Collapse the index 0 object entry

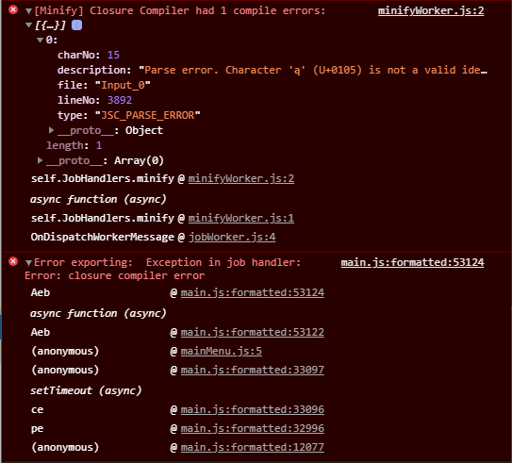[x=41, y=41]
